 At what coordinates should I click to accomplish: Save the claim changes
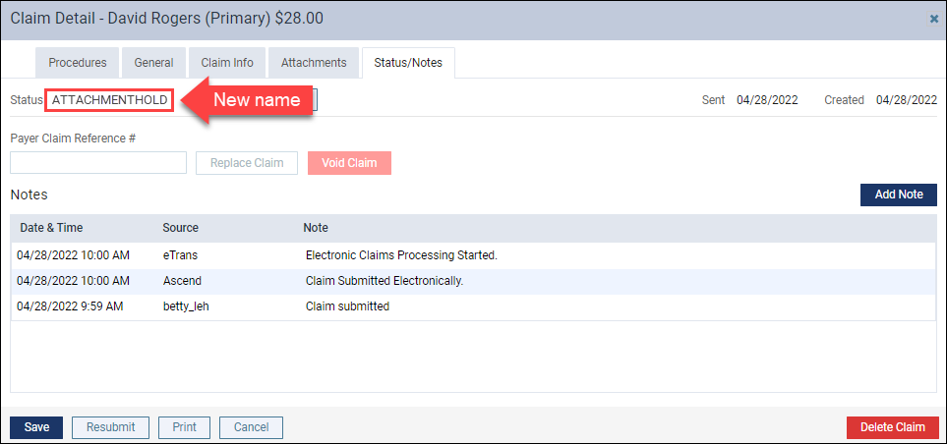(x=36, y=427)
